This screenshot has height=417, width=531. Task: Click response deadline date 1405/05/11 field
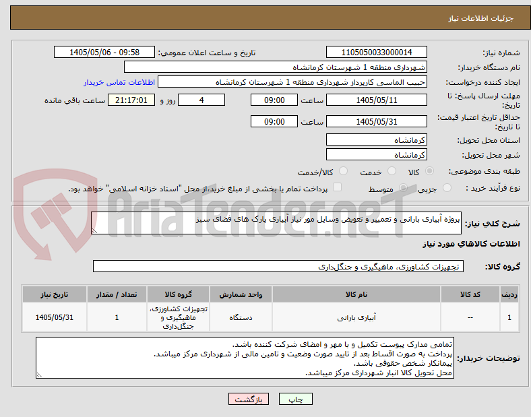(377, 100)
